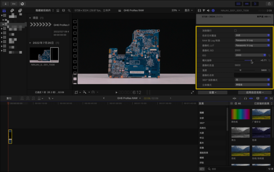Toggle the inspector panel button
The height and width of the screenshot is (172, 274).
pos(255,4)
